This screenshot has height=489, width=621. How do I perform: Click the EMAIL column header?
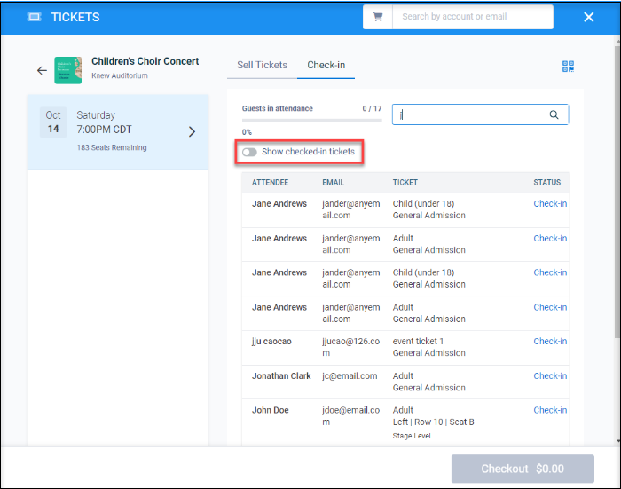(x=333, y=182)
